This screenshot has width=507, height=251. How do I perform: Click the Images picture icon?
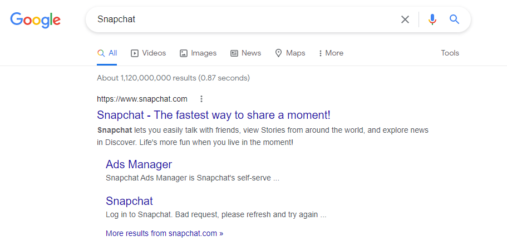pyautogui.click(x=184, y=53)
